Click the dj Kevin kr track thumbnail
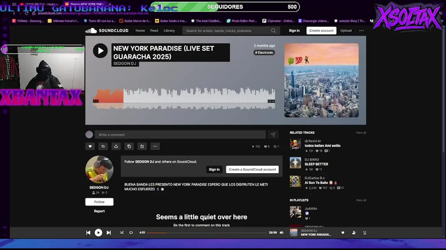Viewport: 446px width, 250px height. pyautogui.click(x=295, y=144)
